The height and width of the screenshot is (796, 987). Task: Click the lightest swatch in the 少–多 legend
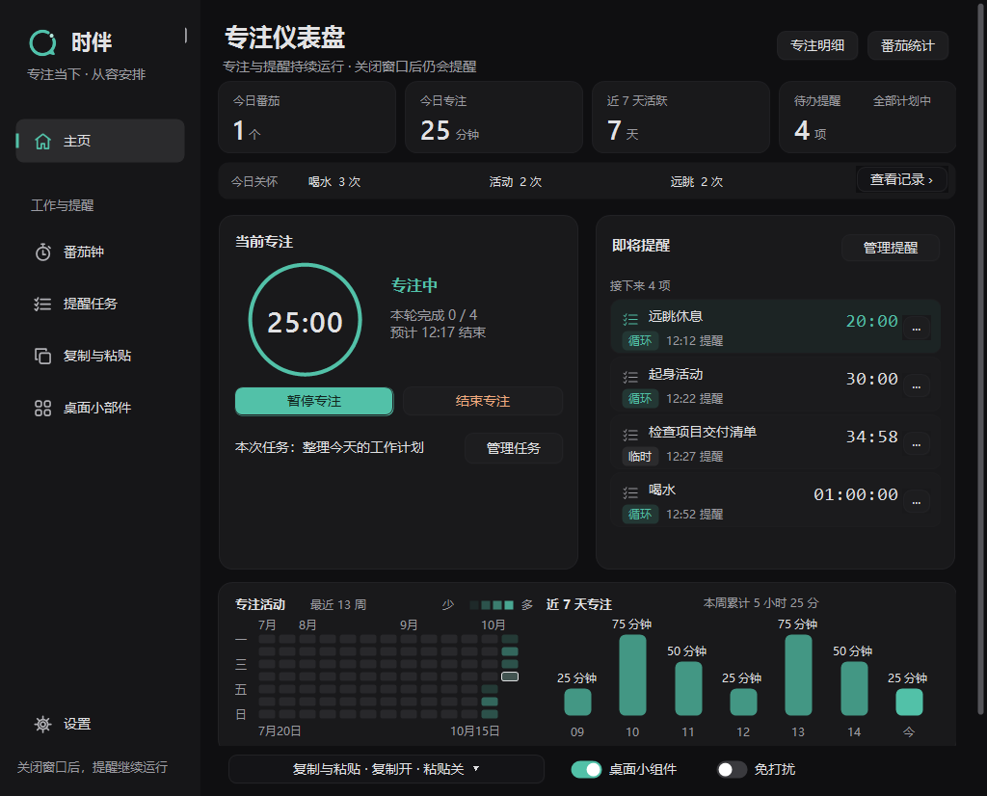point(474,605)
